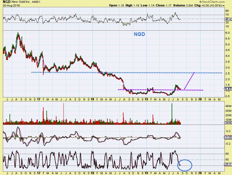The height and width of the screenshot is (175, 232).
Task: Select the High 1.19 value
Action: tap(132, 6)
